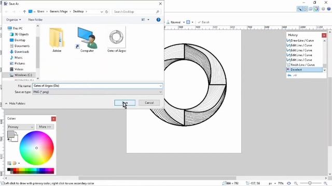This screenshot has width=332, height=186.
Task: Select This PC in navigation tree
Action: tap(15, 28)
